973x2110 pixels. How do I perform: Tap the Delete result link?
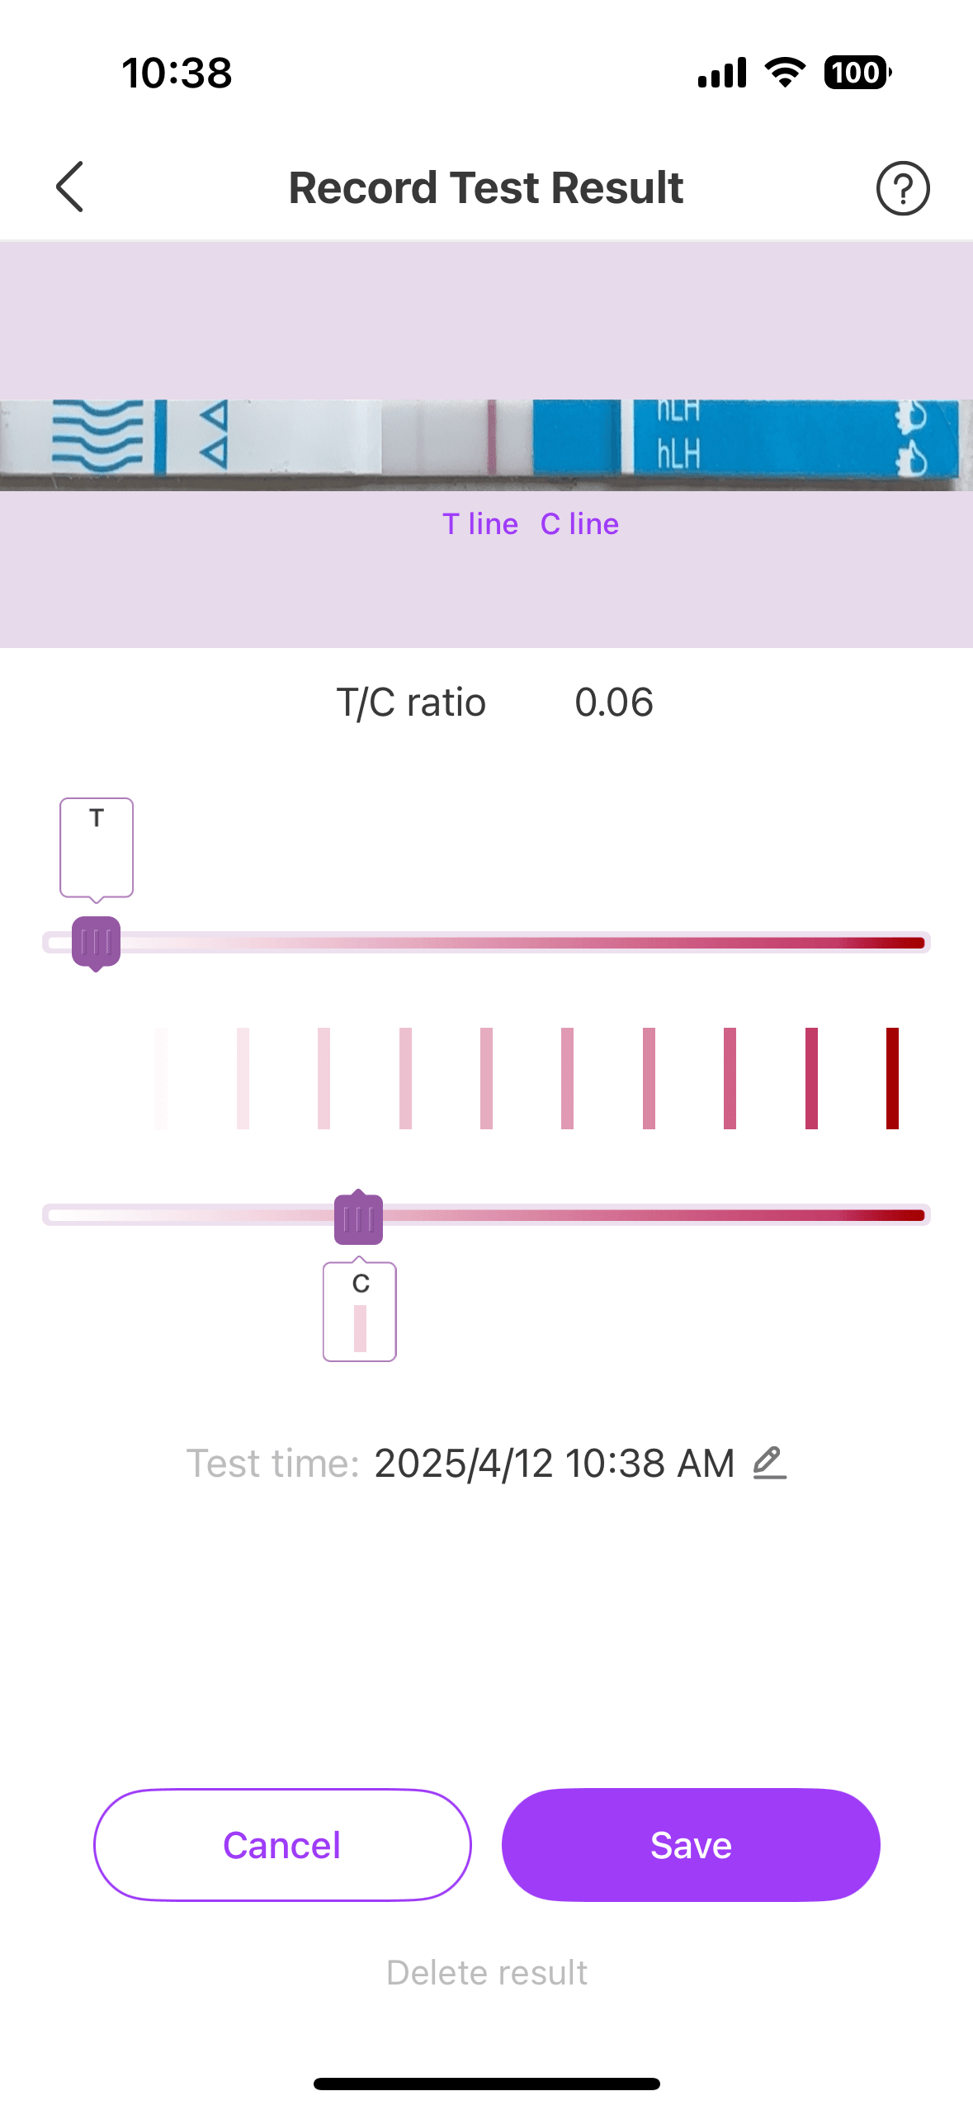click(487, 1972)
